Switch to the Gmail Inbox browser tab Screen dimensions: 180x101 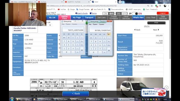point(23,2)
